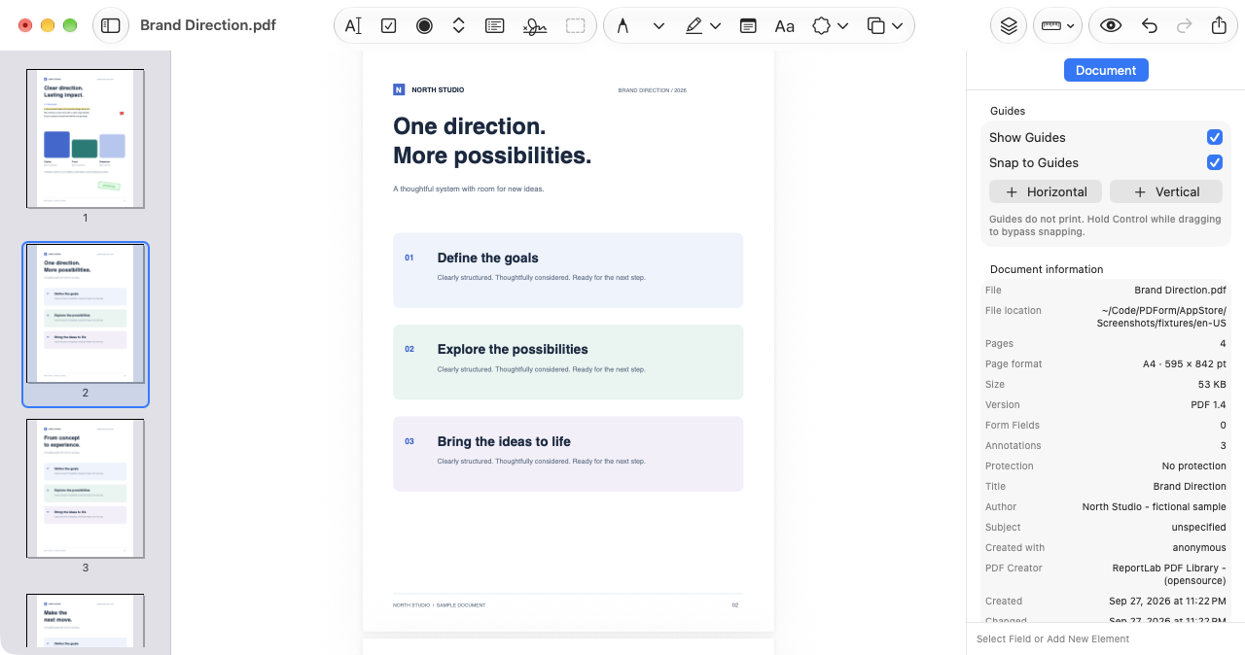This screenshot has width=1245, height=655.
Task: Click the 'A4 · 595 × 842 pt' value
Action: pyautogui.click(x=1185, y=364)
